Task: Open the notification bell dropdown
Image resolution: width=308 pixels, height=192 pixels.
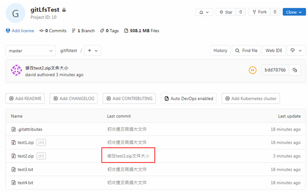Action: [204, 12]
